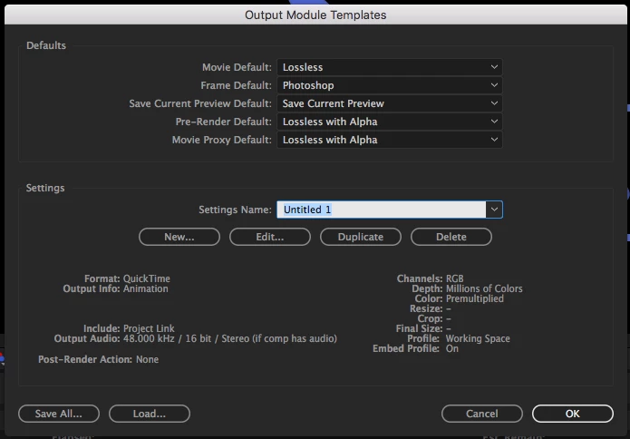Image resolution: width=630 pixels, height=439 pixels.
Task: Open the Movie Default dropdown
Action: click(389, 67)
